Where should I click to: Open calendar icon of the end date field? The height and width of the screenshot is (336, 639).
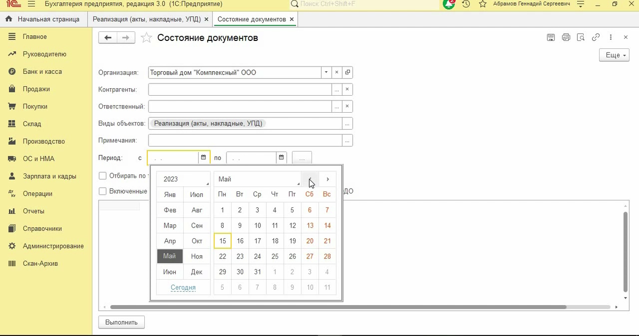[282, 158]
